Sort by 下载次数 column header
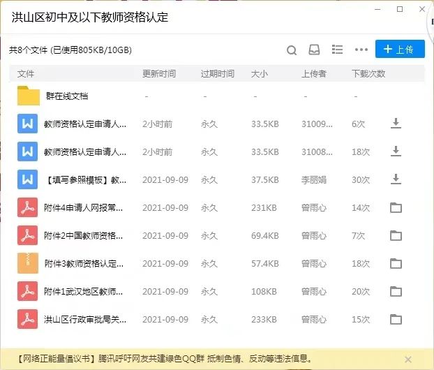Image resolution: width=434 pixels, height=370 pixels. [x=368, y=73]
